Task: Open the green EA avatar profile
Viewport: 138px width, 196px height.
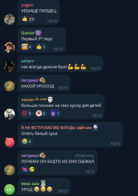Action: click(10, 189)
